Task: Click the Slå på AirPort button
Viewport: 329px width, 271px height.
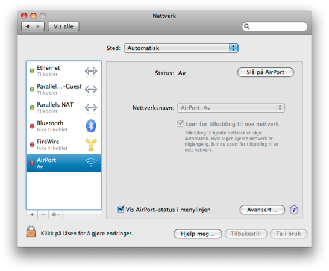Action: (265, 72)
